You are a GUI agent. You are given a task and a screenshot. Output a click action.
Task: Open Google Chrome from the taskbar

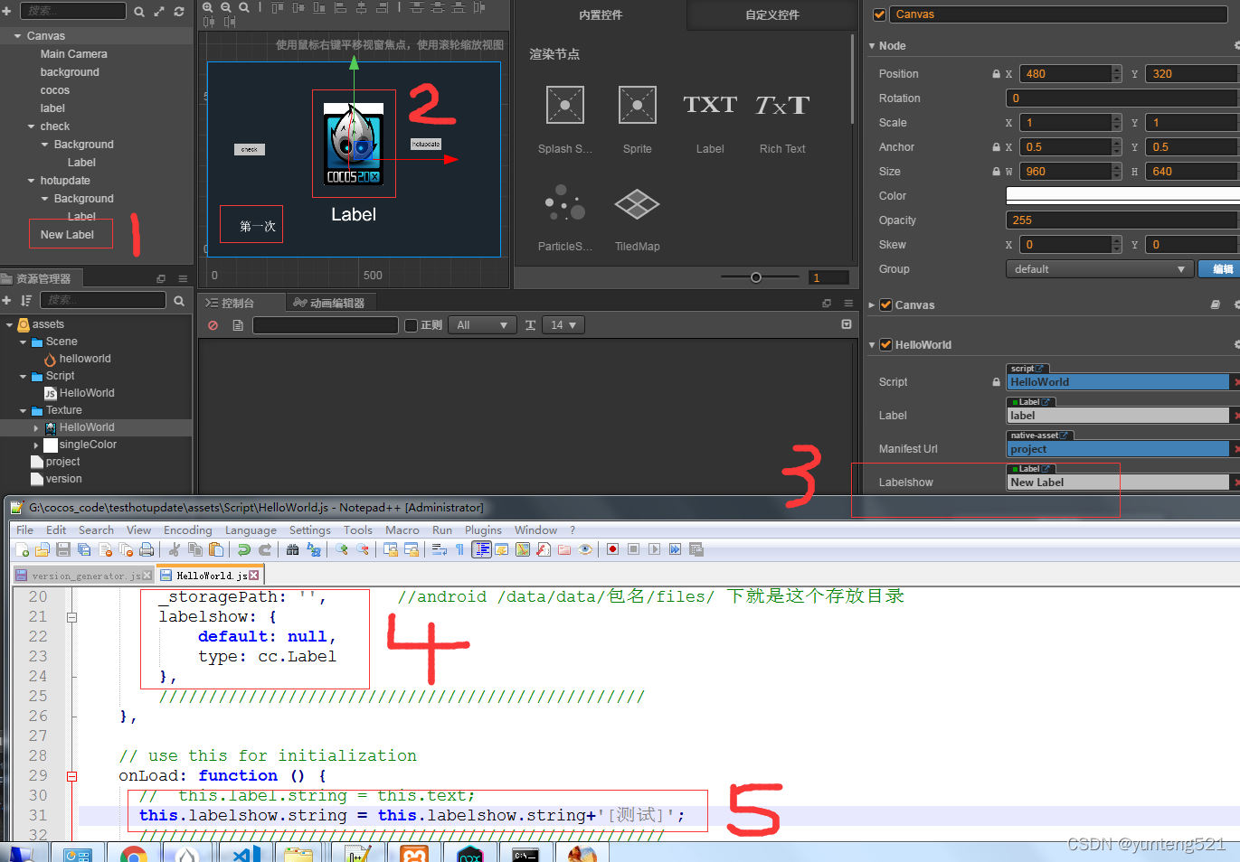point(133,853)
